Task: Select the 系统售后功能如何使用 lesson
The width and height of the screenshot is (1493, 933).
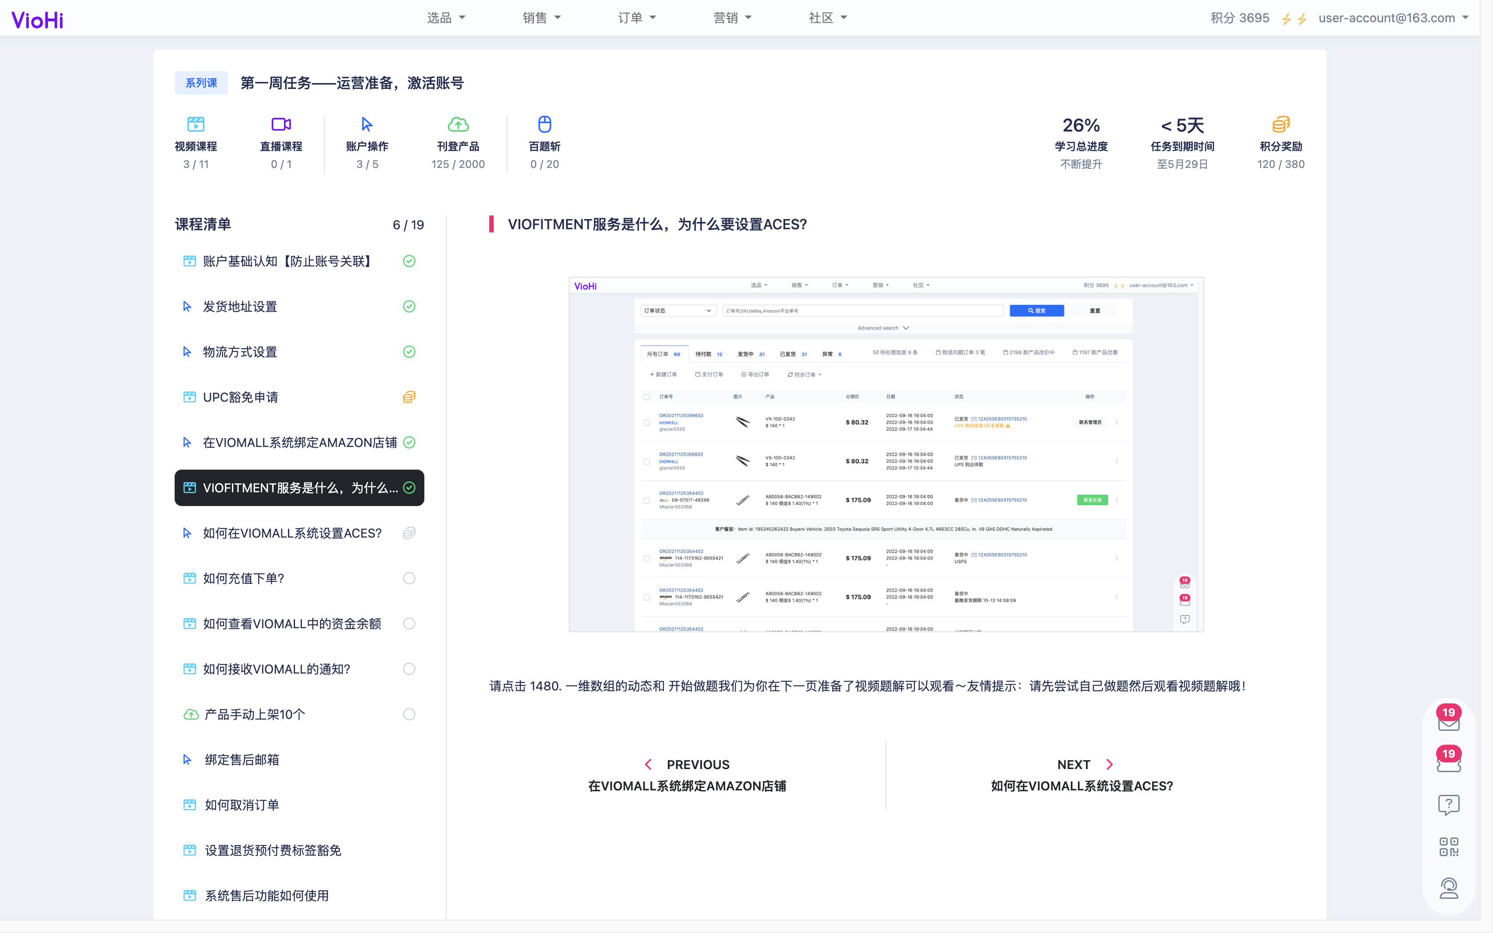Action: pos(299,895)
